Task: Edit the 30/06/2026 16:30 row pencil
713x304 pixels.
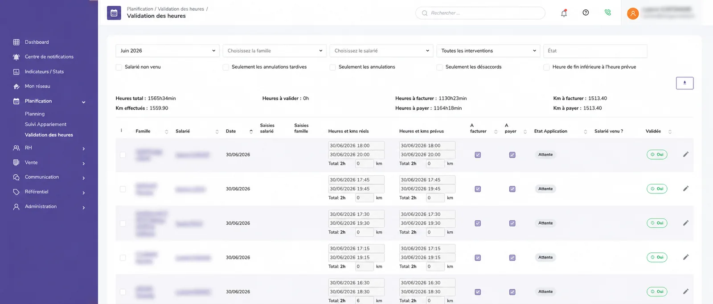Action: [686, 292]
